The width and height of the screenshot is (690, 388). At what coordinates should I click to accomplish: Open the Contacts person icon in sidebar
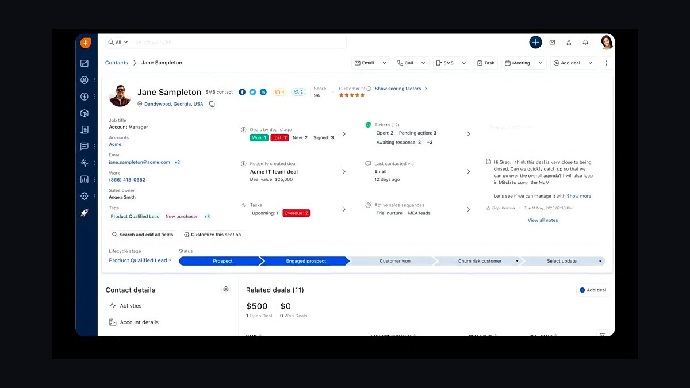(x=85, y=80)
